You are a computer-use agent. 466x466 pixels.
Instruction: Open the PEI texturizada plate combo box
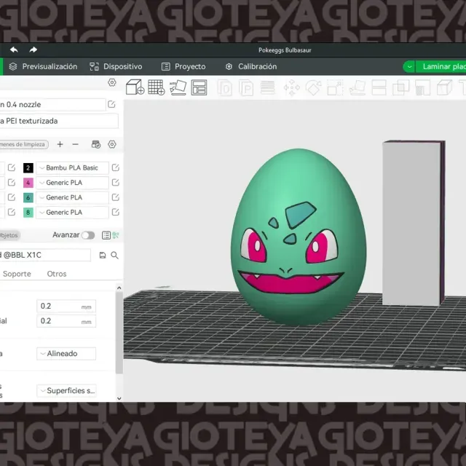click(x=59, y=122)
